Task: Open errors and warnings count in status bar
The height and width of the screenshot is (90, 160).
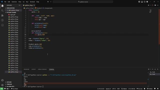Action: pyautogui.click(x=7, y=89)
